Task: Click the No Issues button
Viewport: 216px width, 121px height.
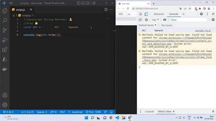Action: click(167, 25)
